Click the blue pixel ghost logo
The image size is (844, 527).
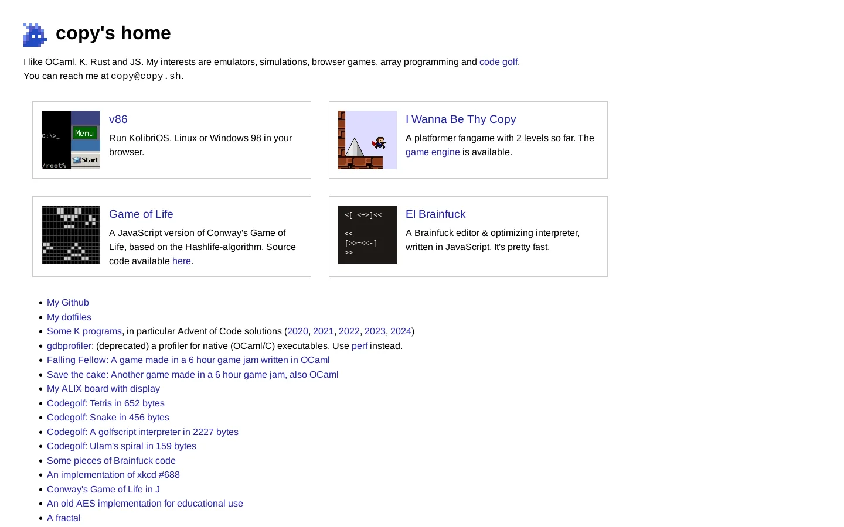point(35,35)
